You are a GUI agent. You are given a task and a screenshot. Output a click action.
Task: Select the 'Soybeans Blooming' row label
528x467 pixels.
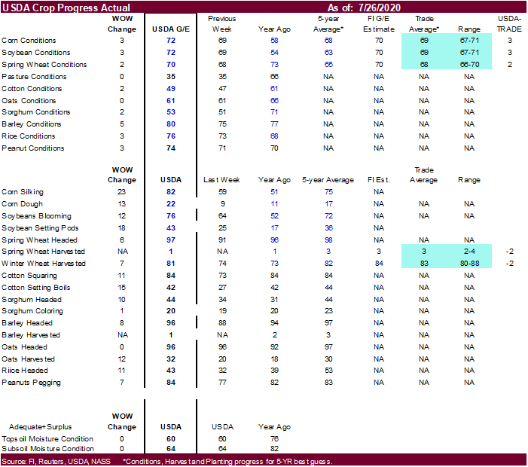(36, 216)
